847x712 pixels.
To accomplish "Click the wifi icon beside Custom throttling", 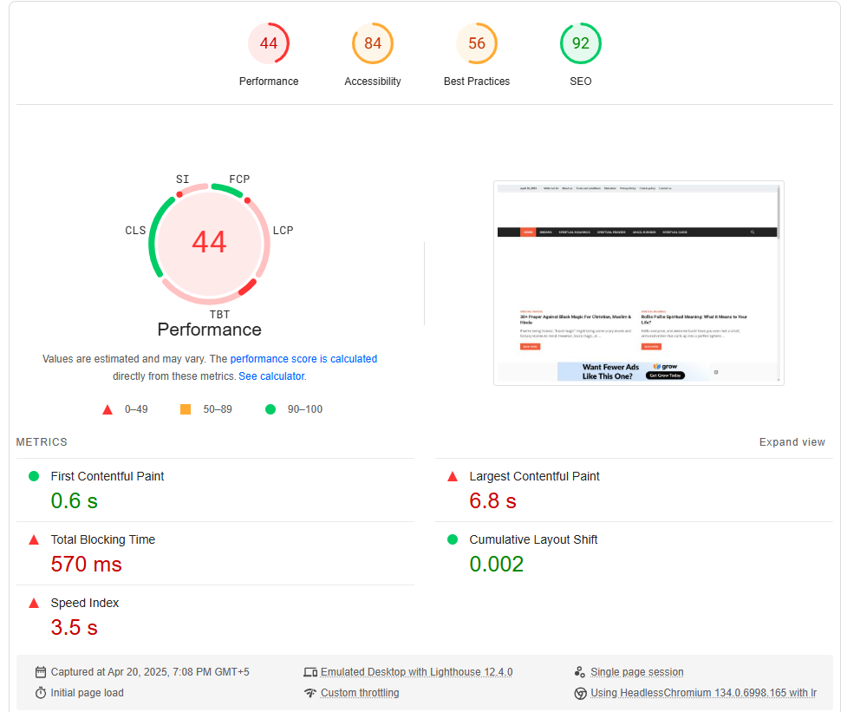I will tap(310, 693).
